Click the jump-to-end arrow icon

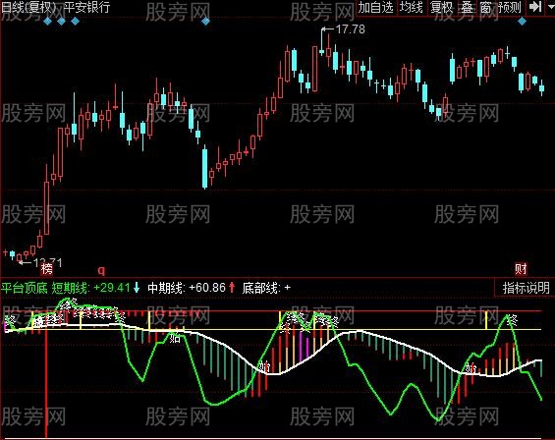pyautogui.click(x=534, y=7)
